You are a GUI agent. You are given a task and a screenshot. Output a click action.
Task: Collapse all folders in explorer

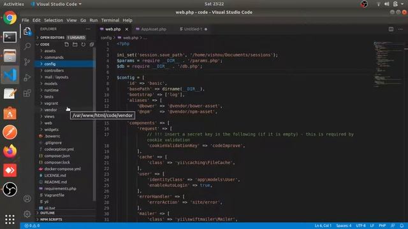point(92,45)
